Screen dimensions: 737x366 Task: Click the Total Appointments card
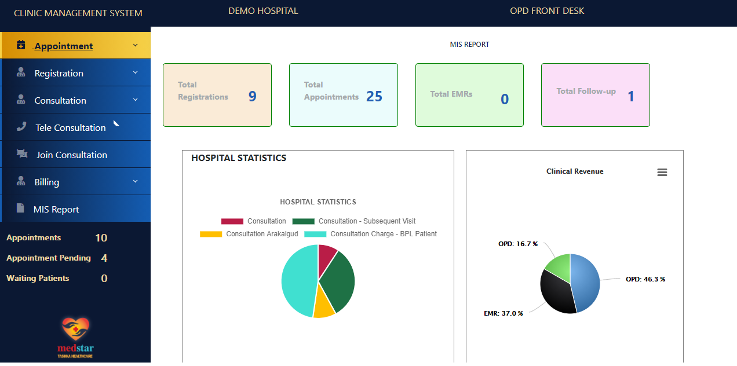[x=344, y=95]
